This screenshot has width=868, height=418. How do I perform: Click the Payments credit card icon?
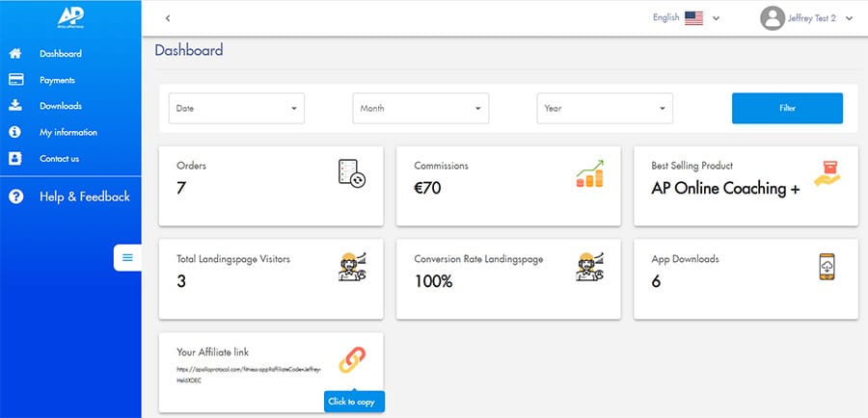pyautogui.click(x=15, y=80)
